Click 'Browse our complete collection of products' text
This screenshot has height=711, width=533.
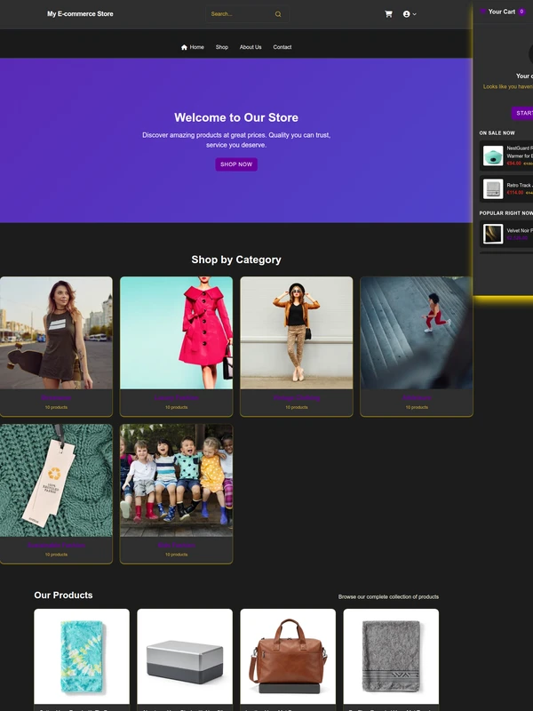(x=388, y=596)
